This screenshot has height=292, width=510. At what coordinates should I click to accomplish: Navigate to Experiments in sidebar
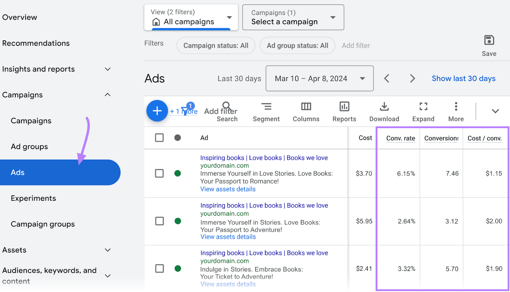click(x=33, y=198)
